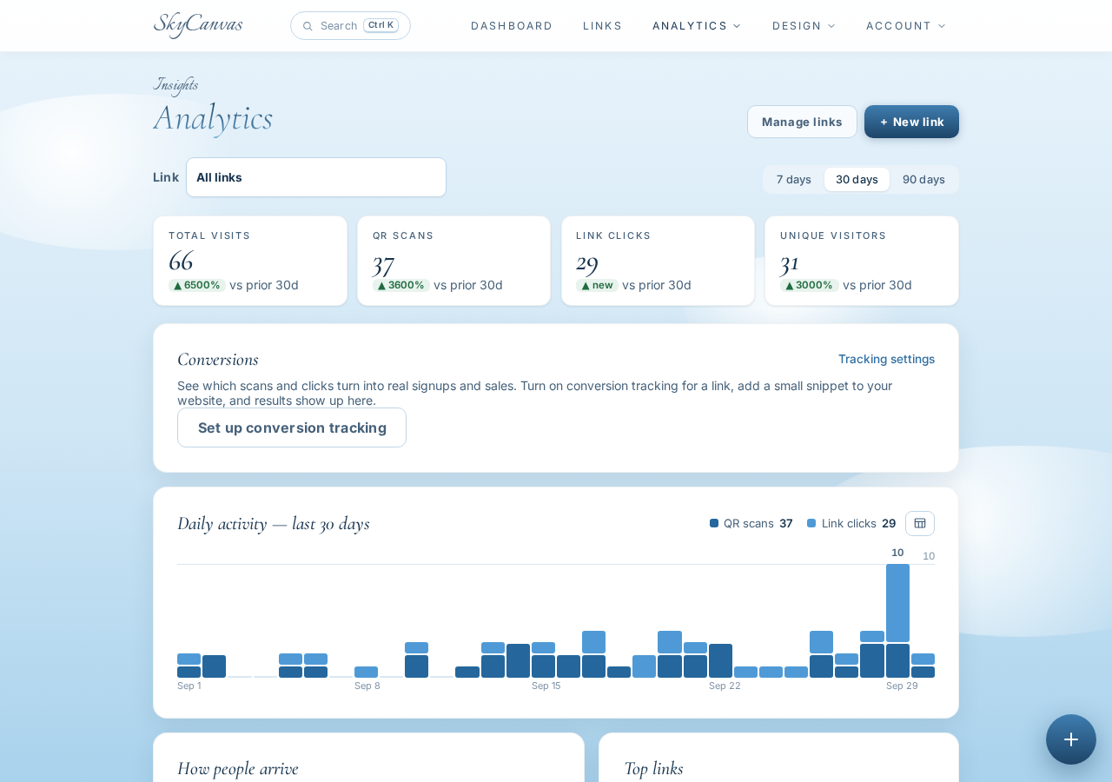Open the All links selector
The image size is (1112, 782).
(x=316, y=177)
